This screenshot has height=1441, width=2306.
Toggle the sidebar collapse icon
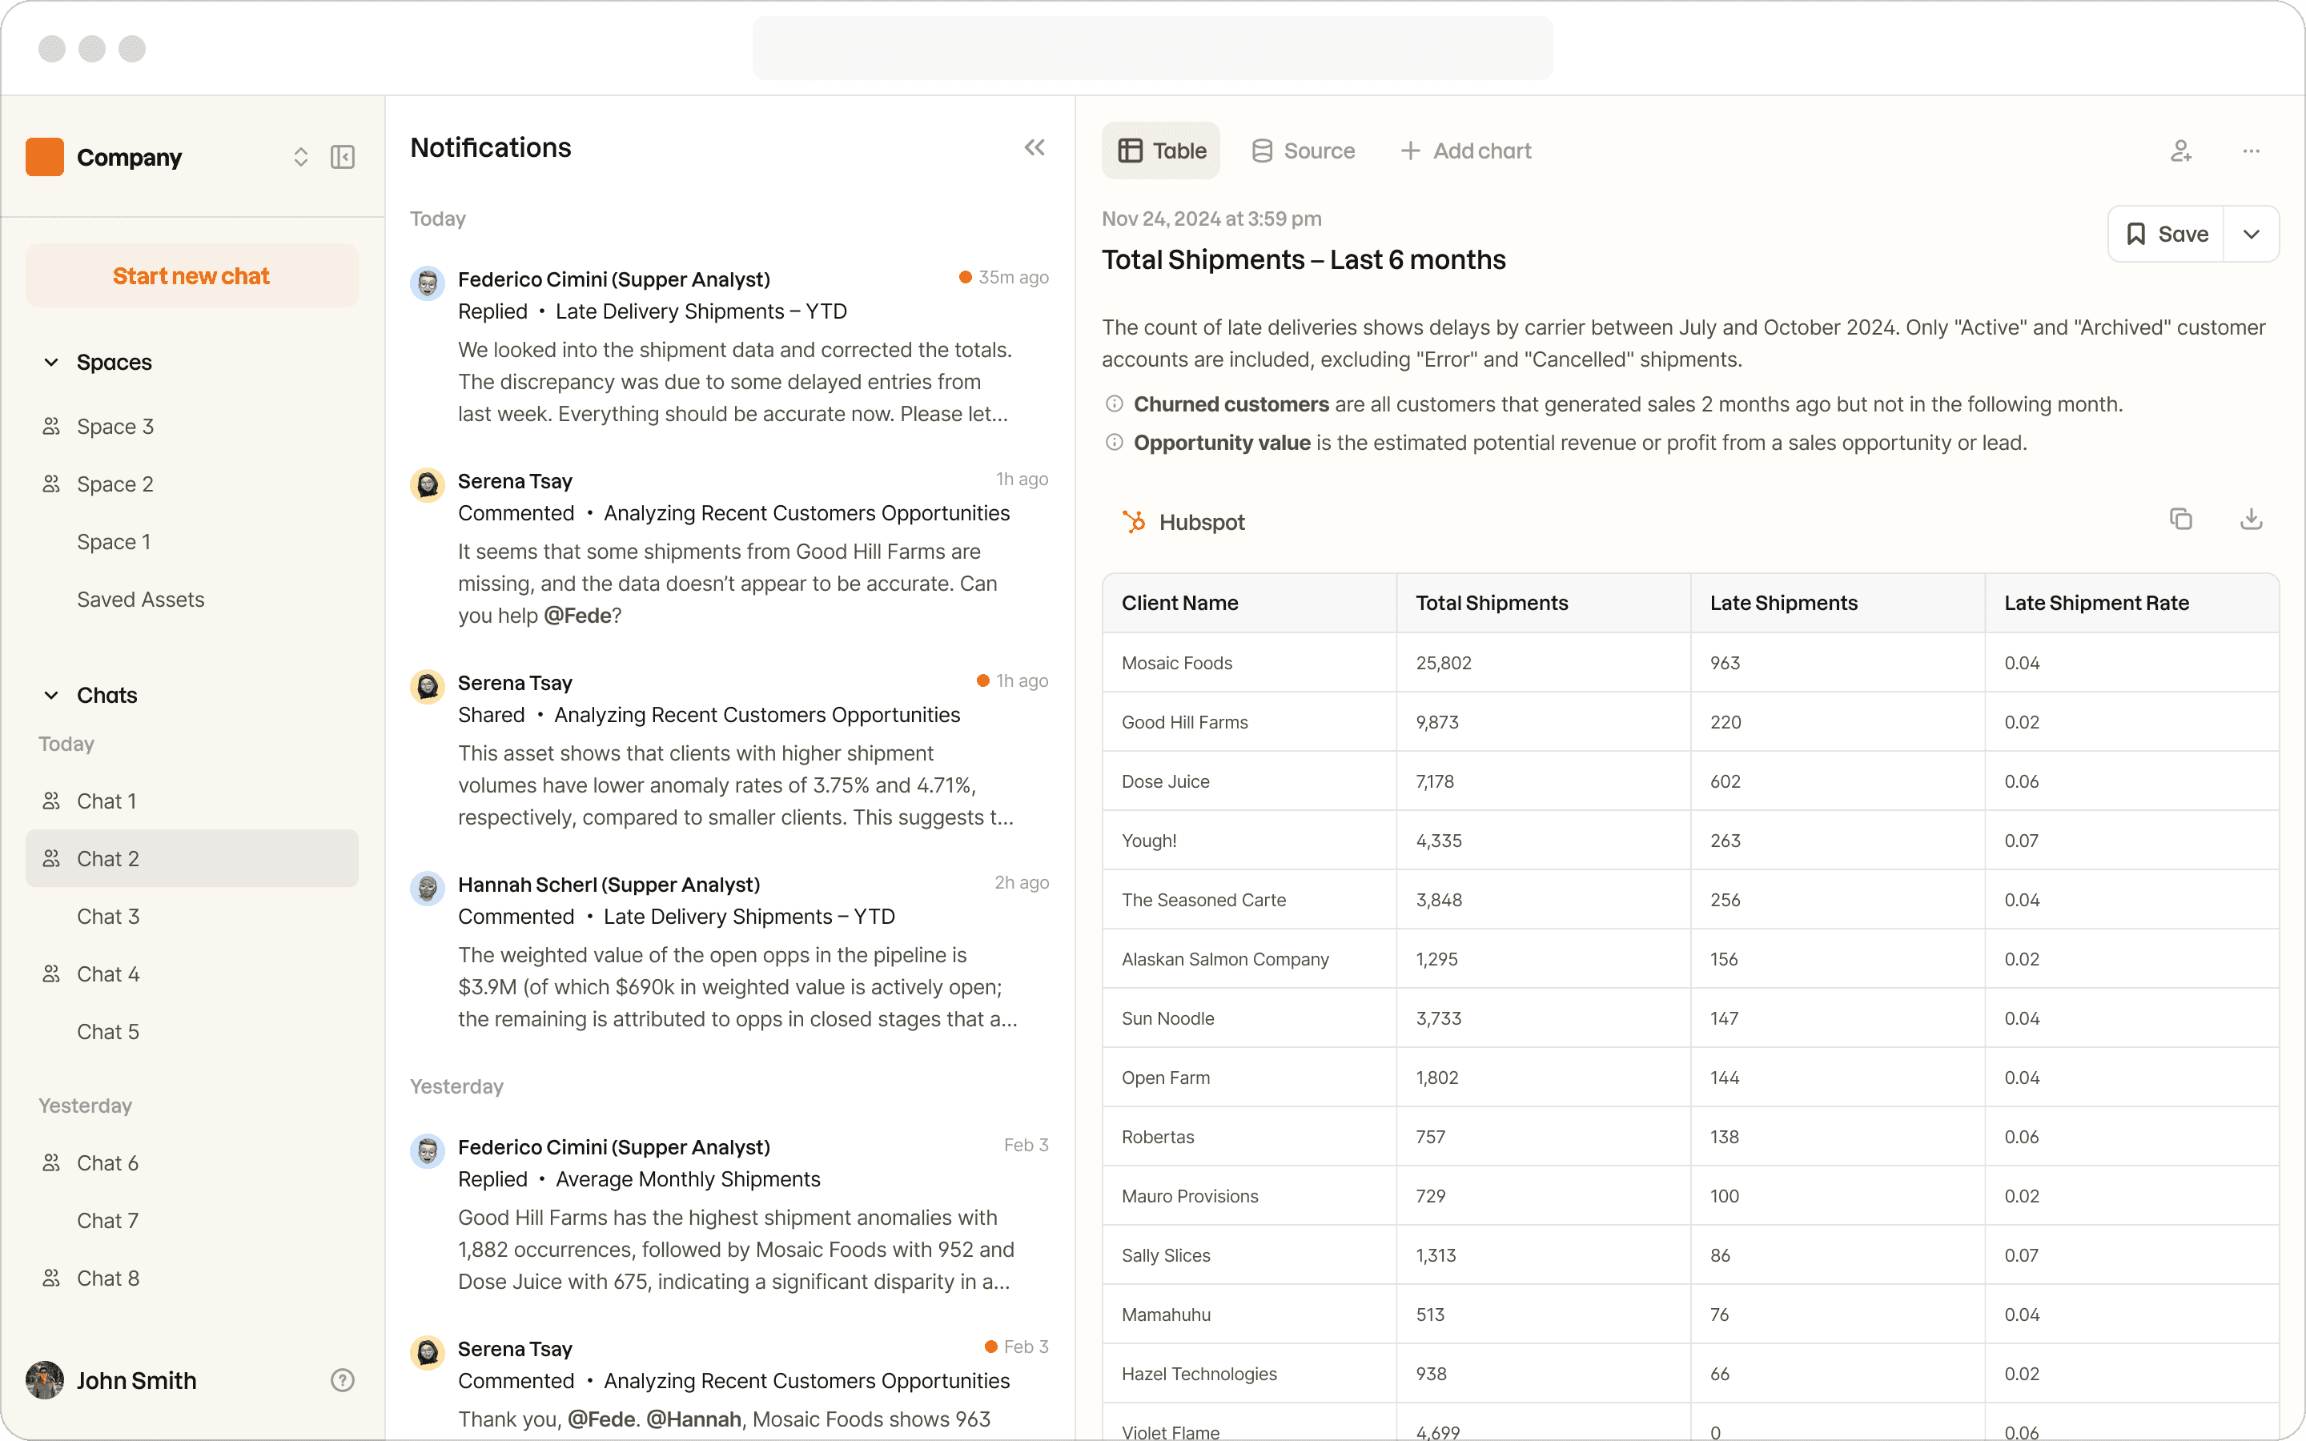(342, 157)
